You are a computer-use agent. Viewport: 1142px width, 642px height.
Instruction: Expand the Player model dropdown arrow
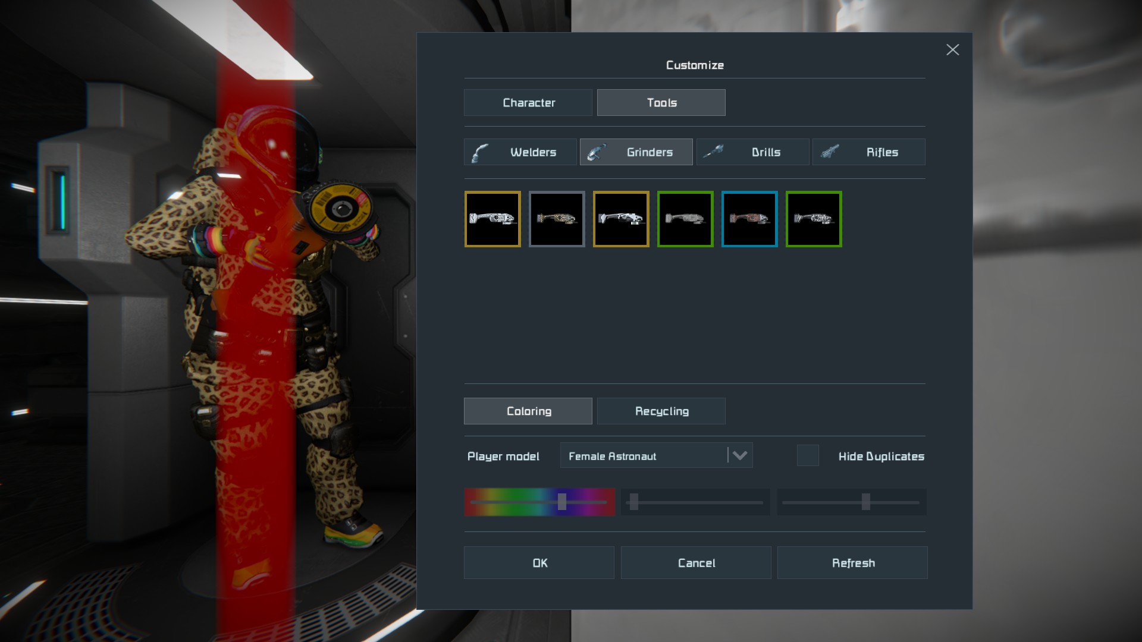tap(739, 456)
